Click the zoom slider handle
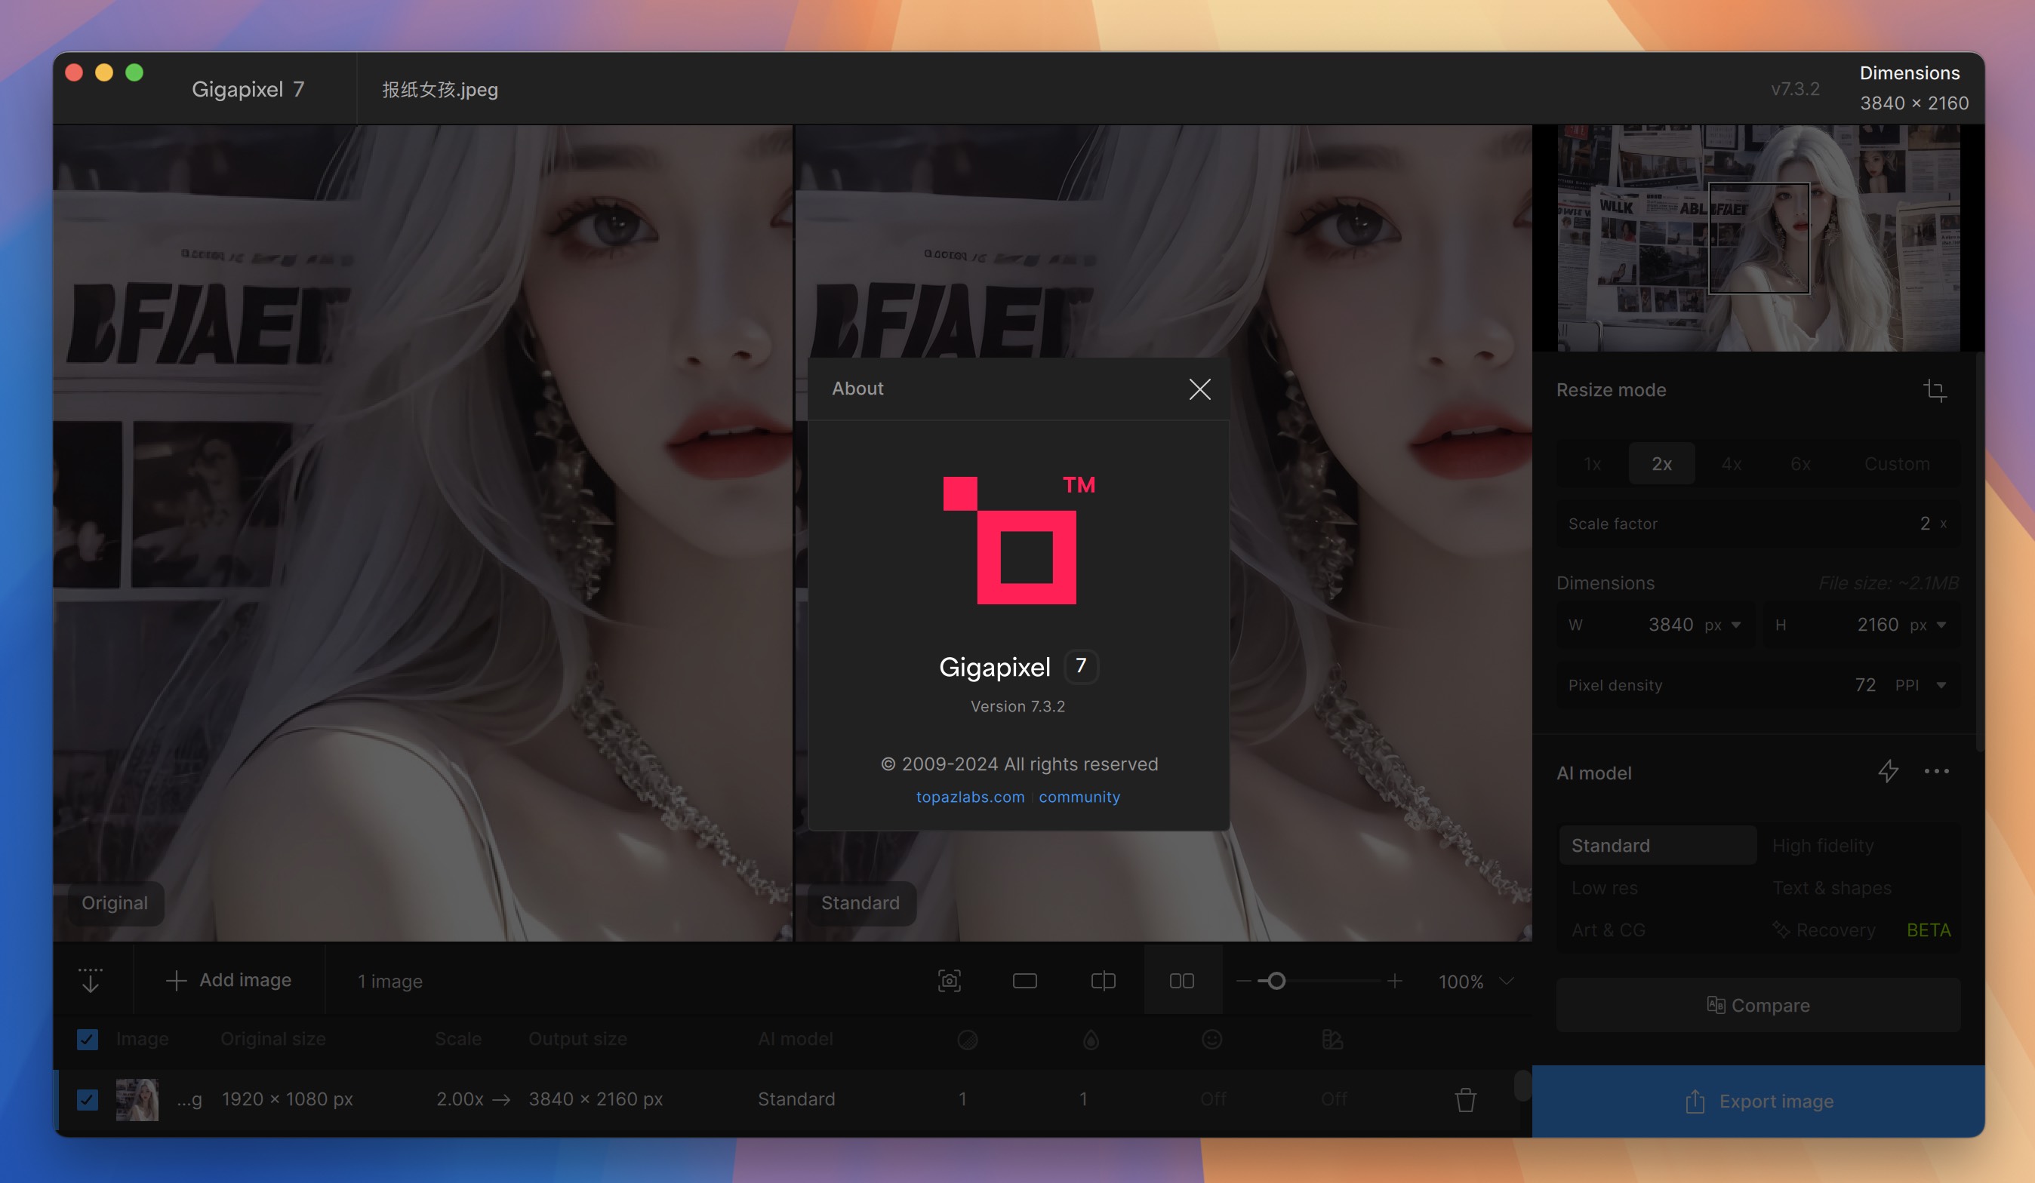The height and width of the screenshot is (1183, 2035). click(x=1276, y=981)
